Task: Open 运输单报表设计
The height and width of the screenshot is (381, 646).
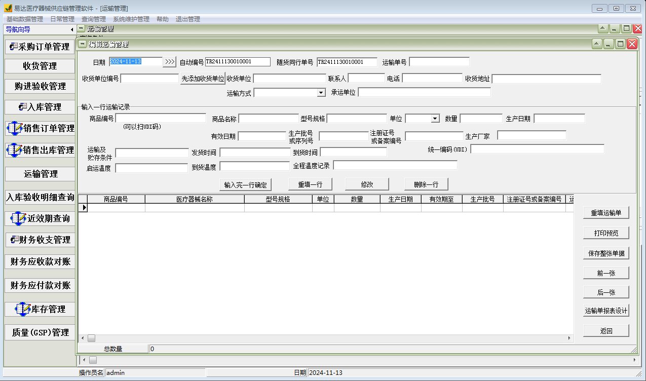Action: tap(606, 311)
